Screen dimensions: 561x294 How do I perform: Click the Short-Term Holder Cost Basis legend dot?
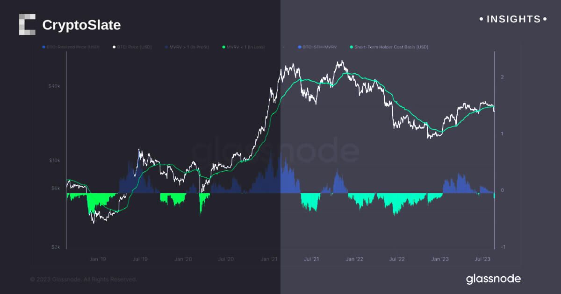tap(351, 47)
